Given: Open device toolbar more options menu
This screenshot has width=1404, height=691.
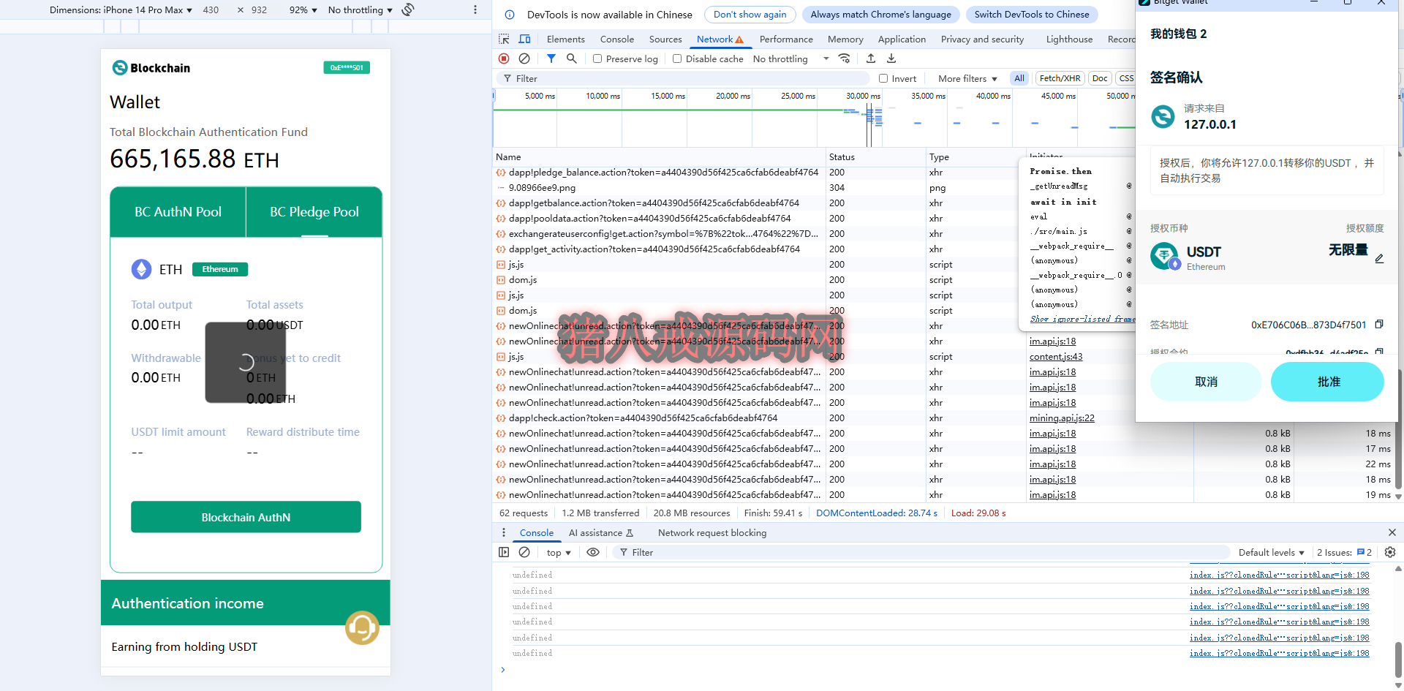Looking at the screenshot, I should click(x=475, y=10).
